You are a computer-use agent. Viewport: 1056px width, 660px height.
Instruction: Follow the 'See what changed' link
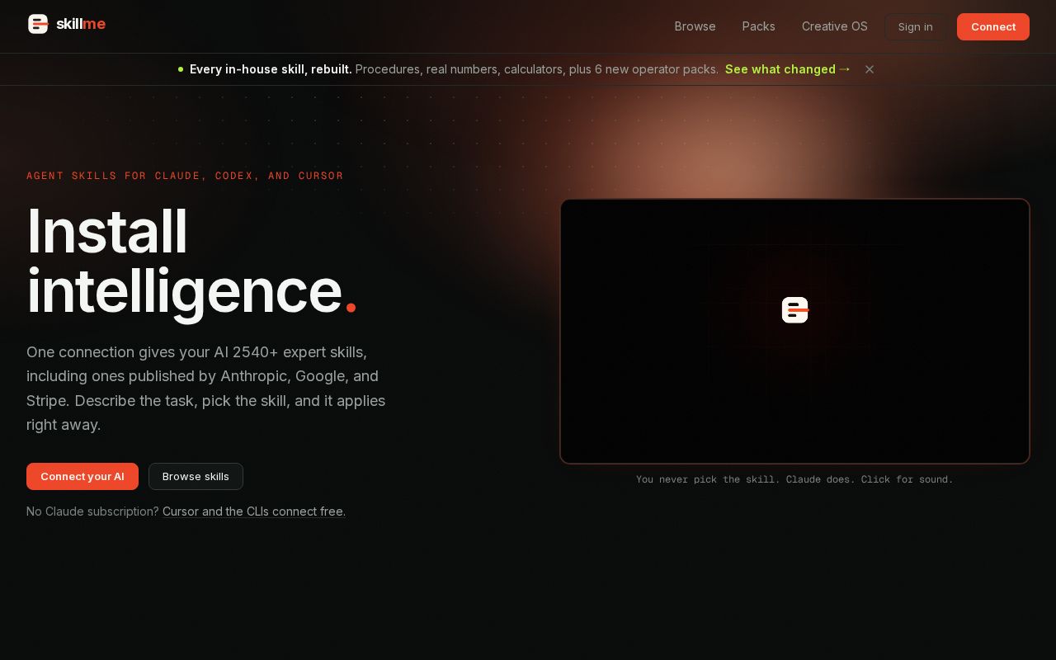pyautogui.click(x=788, y=69)
